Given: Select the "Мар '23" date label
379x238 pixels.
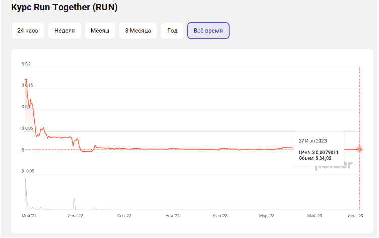Looking at the screenshot, I should (267, 216).
